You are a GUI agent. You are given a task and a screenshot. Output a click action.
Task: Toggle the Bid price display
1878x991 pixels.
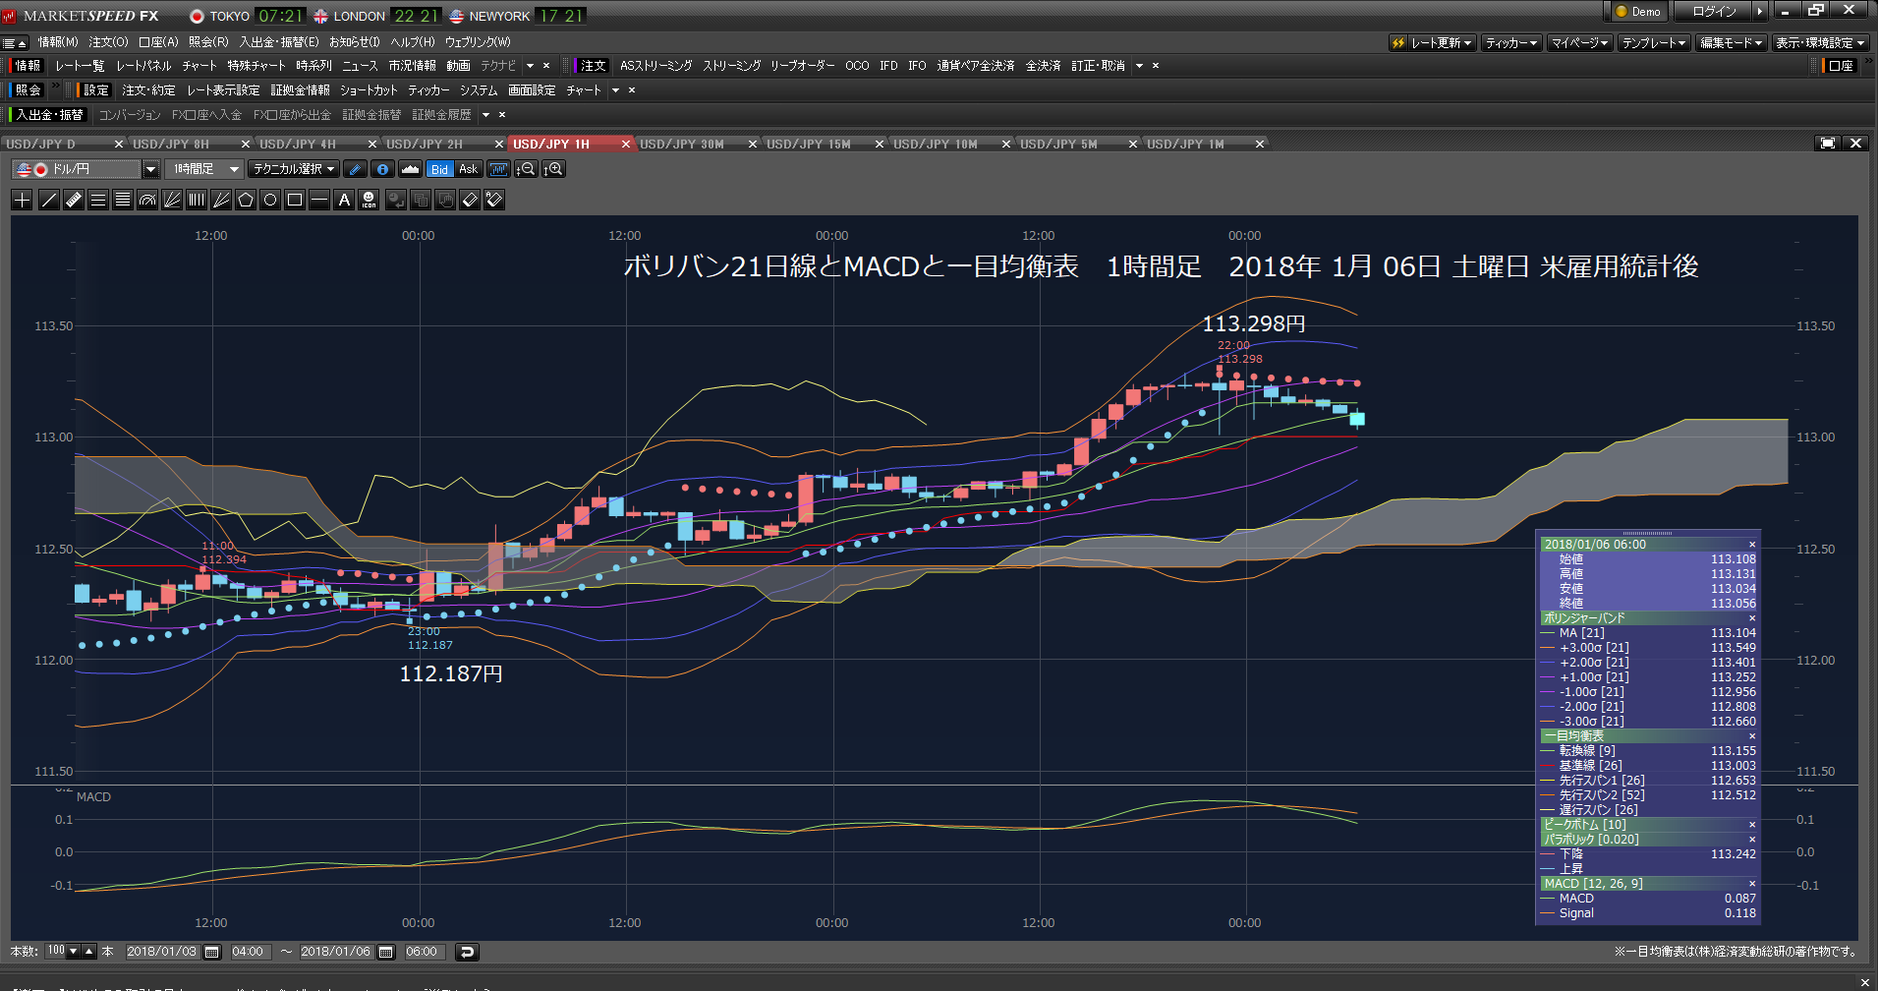[x=439, y=169]
